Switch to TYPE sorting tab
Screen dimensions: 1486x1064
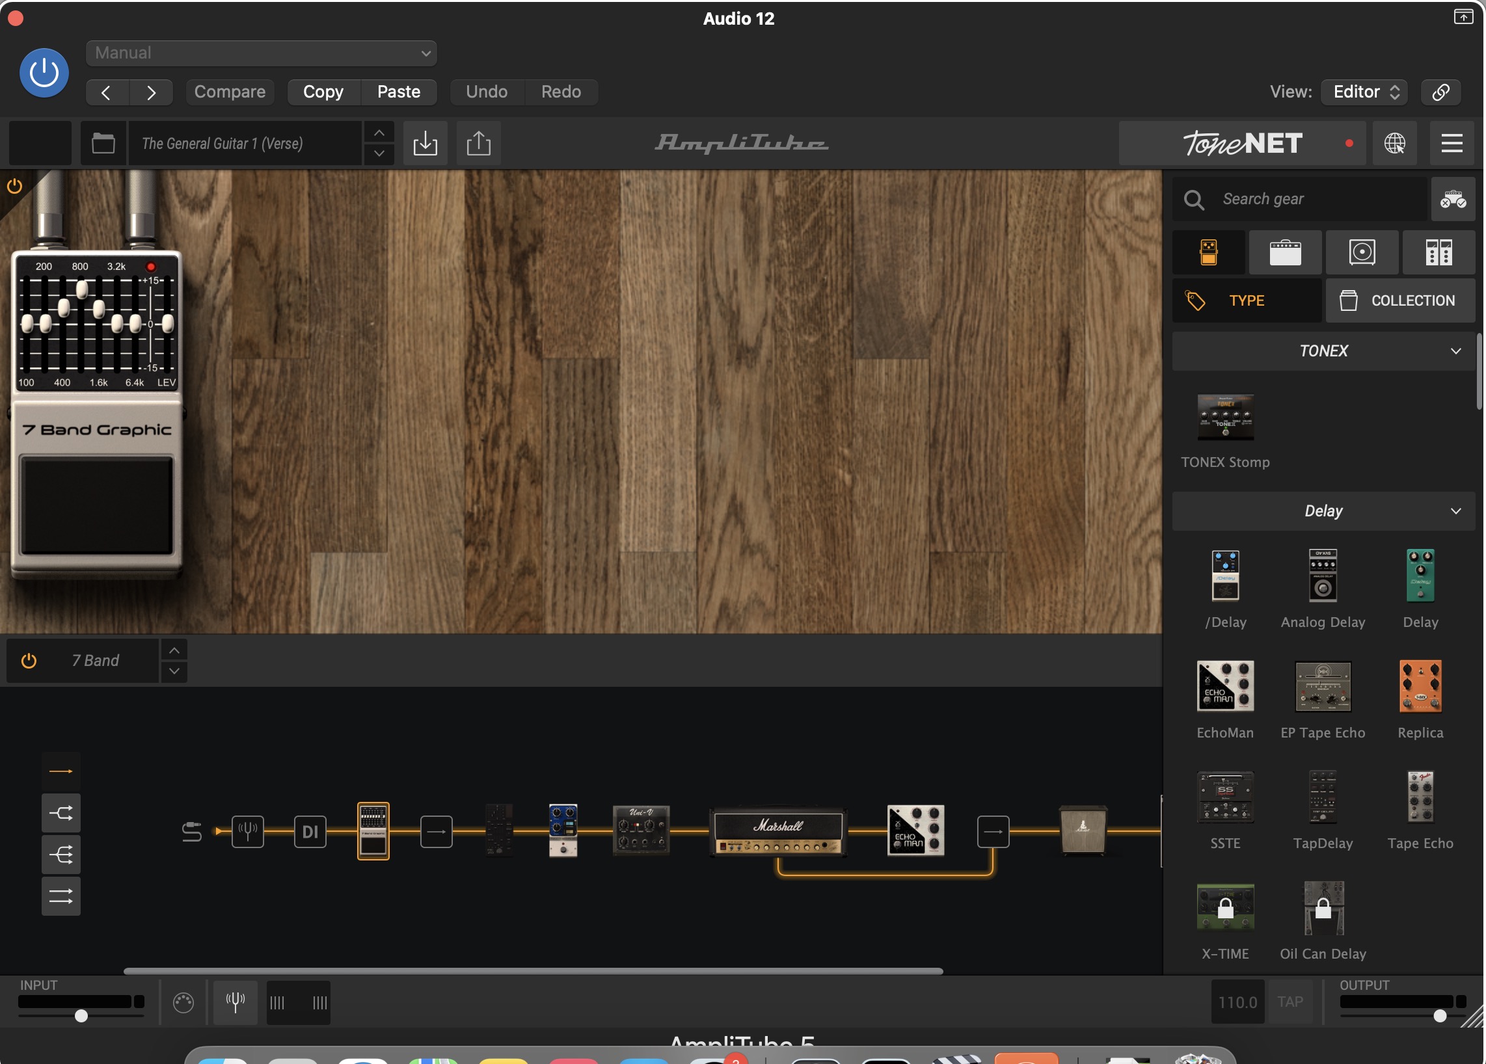tap(1248, 301)
